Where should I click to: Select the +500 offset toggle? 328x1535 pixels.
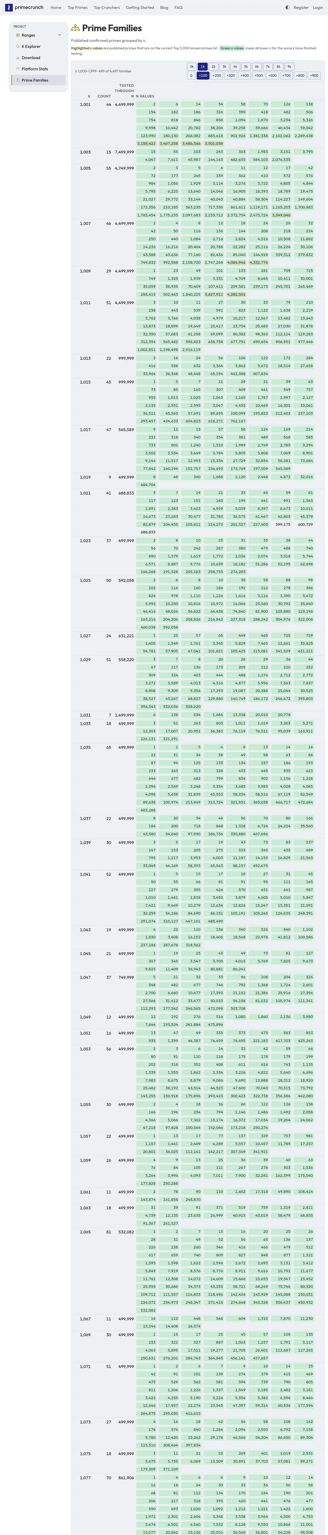258,76
